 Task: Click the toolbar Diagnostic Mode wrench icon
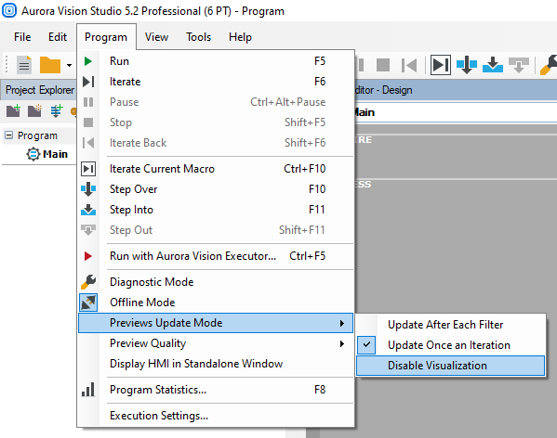point(549,65)
